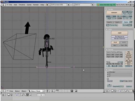Viewport: 135px width, 101px height.
Task: Select the Logic context in bottom panel
Action: tap(17, 95)
